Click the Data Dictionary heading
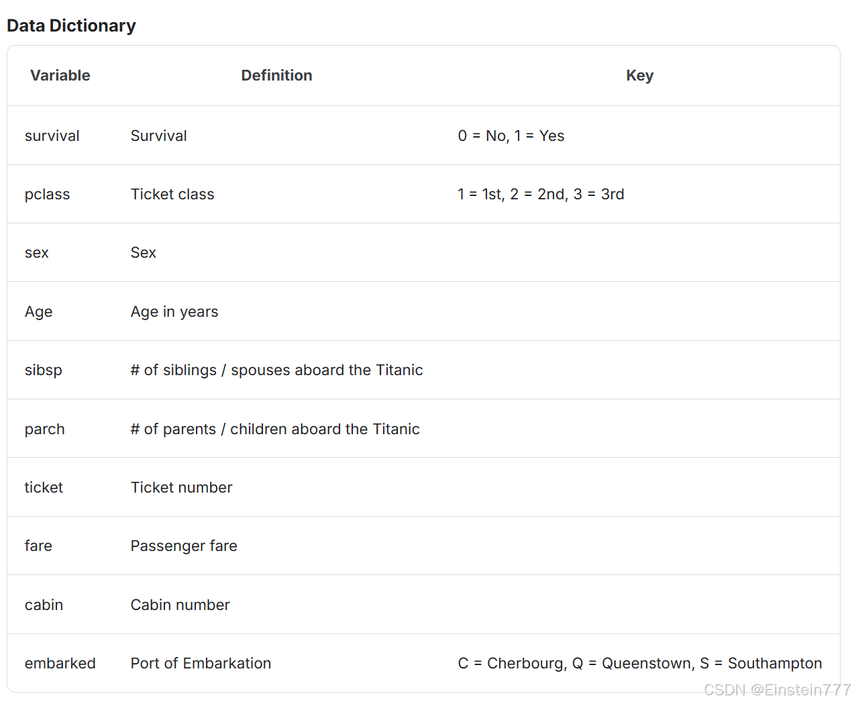854x704 pixels. pyautogui.click(x=71, y=26)
